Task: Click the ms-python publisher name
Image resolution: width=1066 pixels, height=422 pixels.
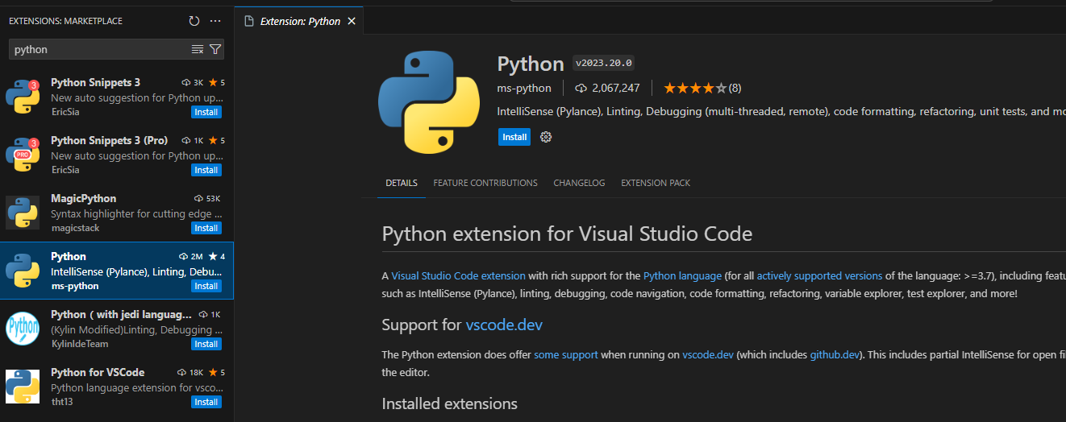Action: (524, 88)
